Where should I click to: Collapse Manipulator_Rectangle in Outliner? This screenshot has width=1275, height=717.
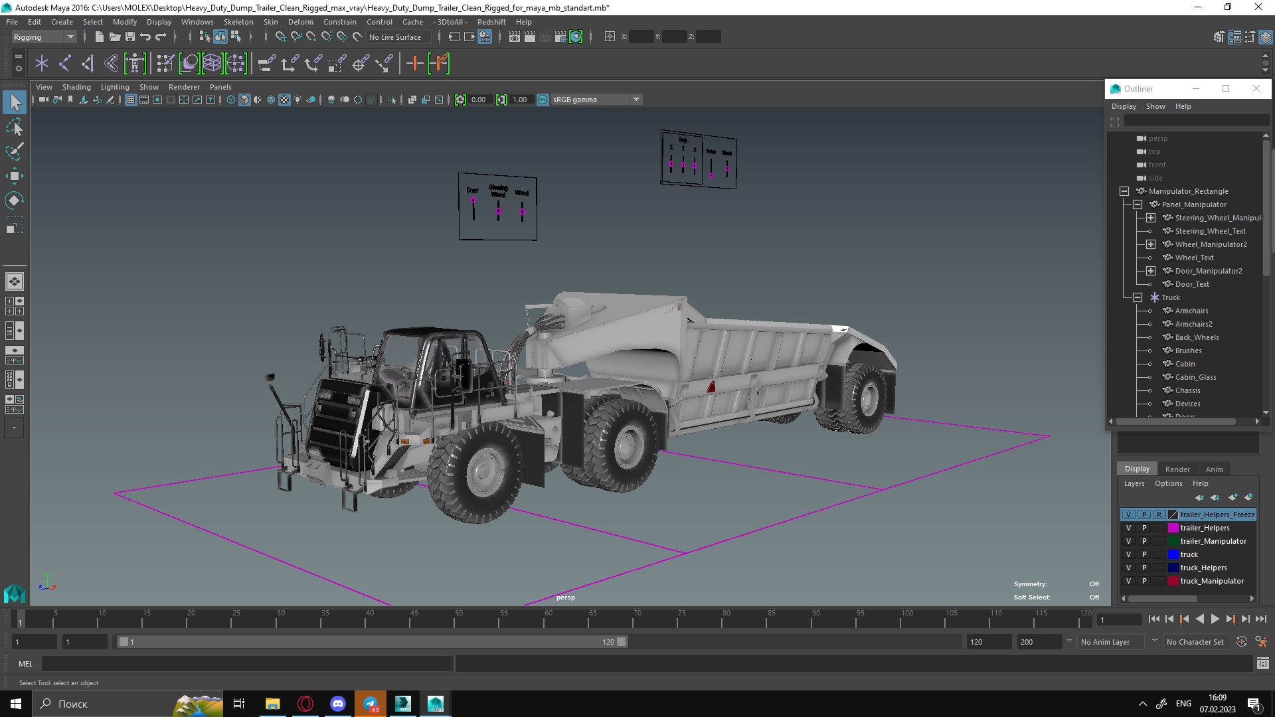click(1124, 191)
